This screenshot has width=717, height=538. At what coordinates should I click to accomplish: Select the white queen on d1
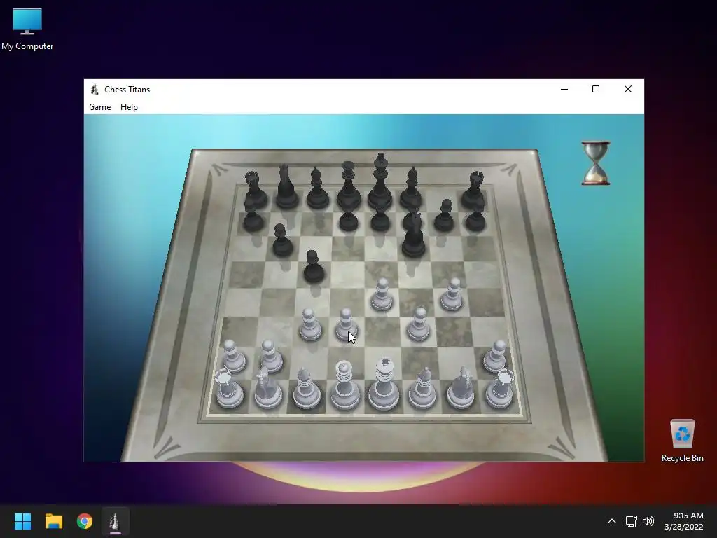tap(344, 385)
